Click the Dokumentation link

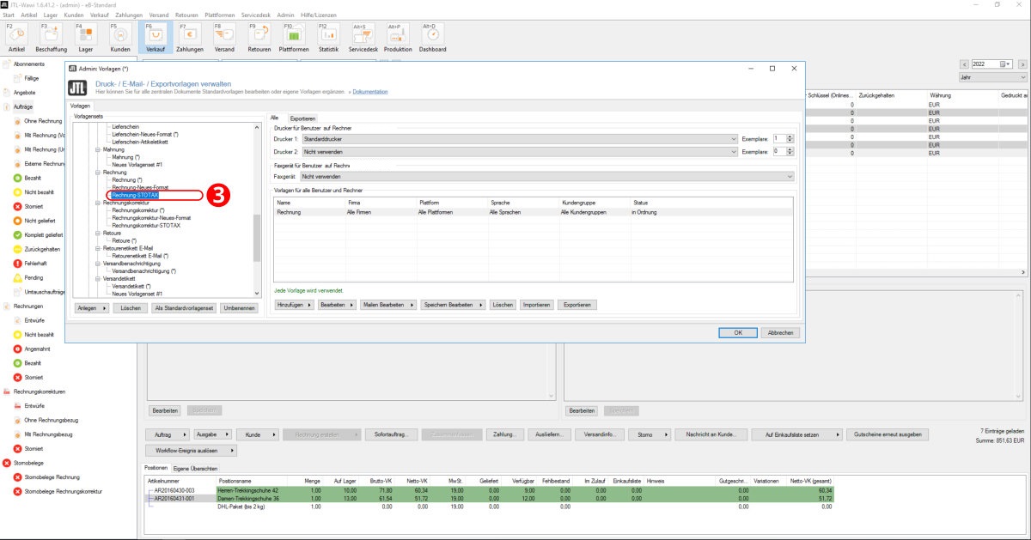tap(369, 91)
